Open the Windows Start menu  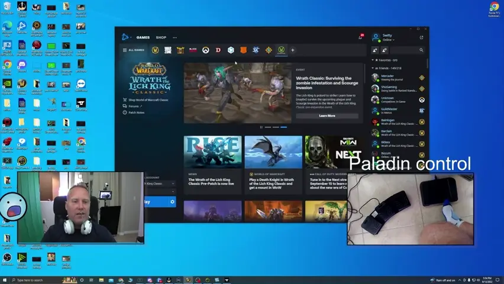[x=5, y=280]
